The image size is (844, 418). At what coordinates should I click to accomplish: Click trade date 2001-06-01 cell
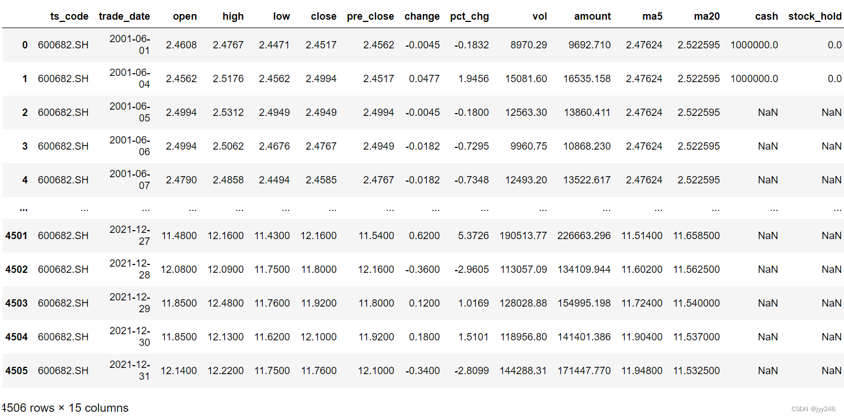130,45
